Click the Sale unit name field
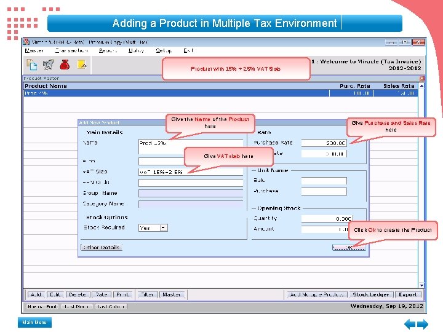This screenshot has width=443, height=332. pos(324,181)
